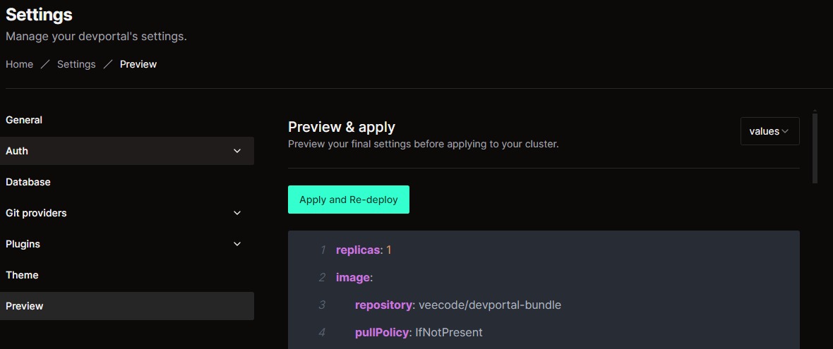Expand the Auth section chevron

pos(237,151)
